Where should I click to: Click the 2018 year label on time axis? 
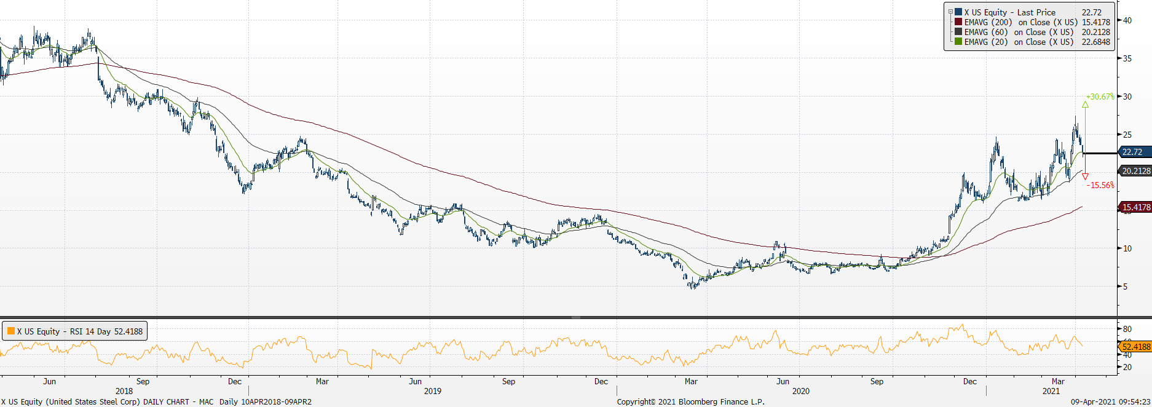pyautogui.click(x=124, y=391)
